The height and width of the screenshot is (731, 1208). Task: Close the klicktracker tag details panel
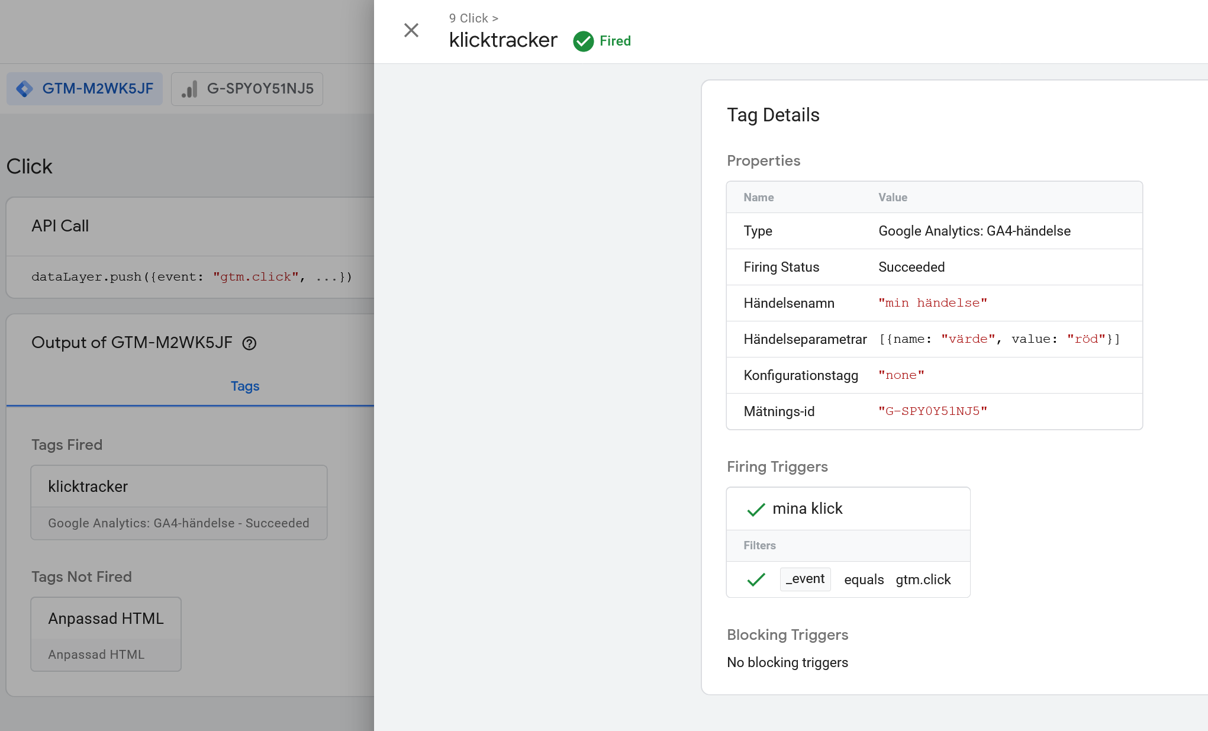pos(411,30)
